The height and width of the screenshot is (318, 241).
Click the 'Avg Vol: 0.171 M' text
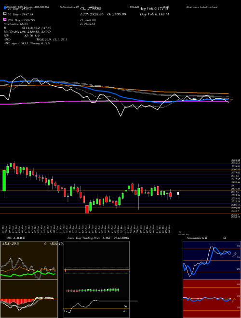[x=154, y=9]
